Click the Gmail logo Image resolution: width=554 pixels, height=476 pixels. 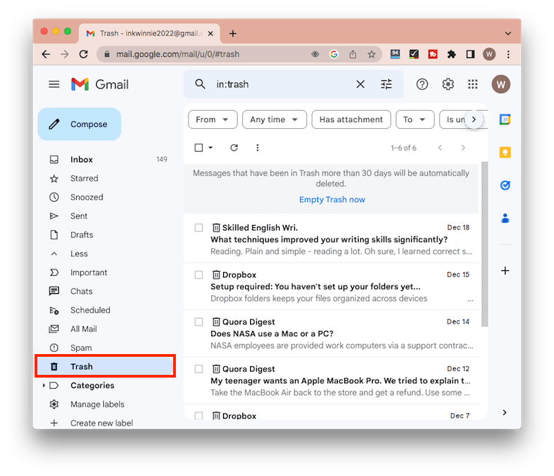coord(100,84)
